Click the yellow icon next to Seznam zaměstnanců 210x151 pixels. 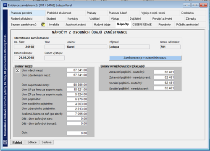(x=43, y=25)
